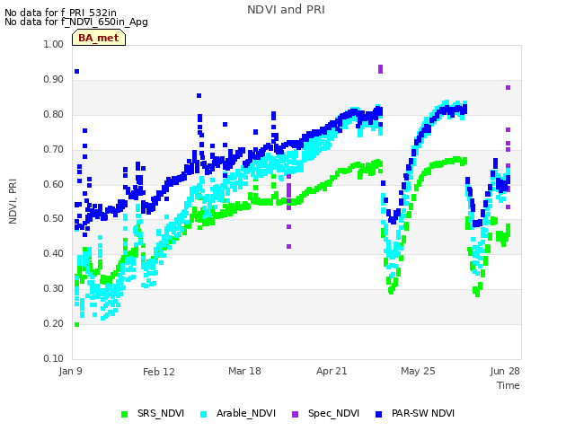Click the 0.80 y-axis tick label
575x431 pixels.
(54, 114)
